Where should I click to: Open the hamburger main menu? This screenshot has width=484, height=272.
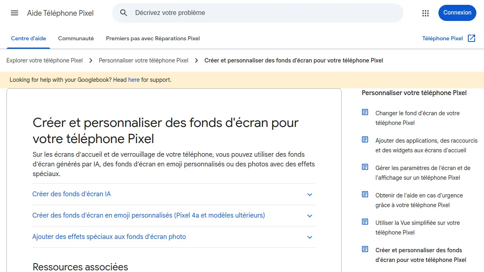coord(15,13)
